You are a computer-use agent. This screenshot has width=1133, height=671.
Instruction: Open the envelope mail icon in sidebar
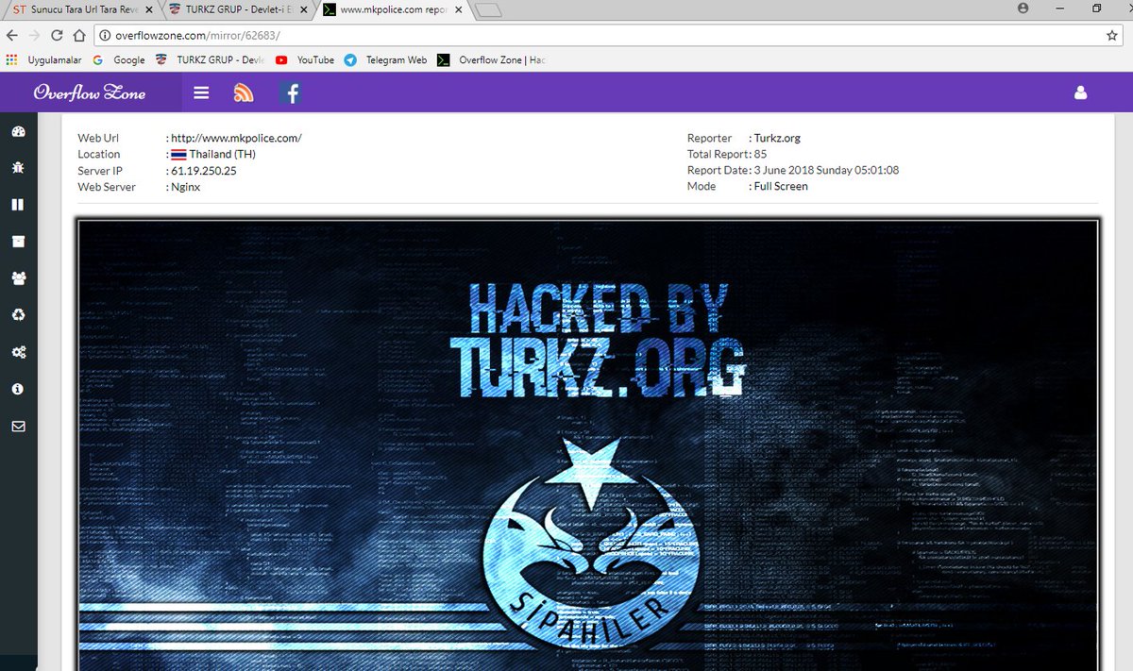pyautogui.click(x=18, y=426)
